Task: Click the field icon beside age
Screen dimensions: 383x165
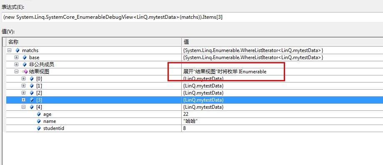Action: [39, 114]
